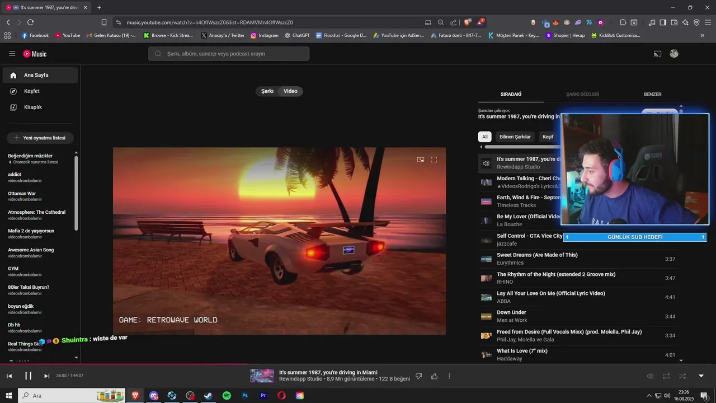Seek on the song progress bar
This screenshot has width=716, height=403.
pyautogui.click(x=358, y=364)
